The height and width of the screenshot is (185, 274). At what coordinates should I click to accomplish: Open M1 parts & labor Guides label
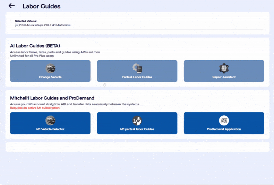pyautogui.click(x=137, y=129)
